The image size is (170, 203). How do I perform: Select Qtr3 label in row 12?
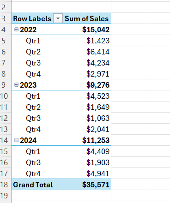point(33,119)
